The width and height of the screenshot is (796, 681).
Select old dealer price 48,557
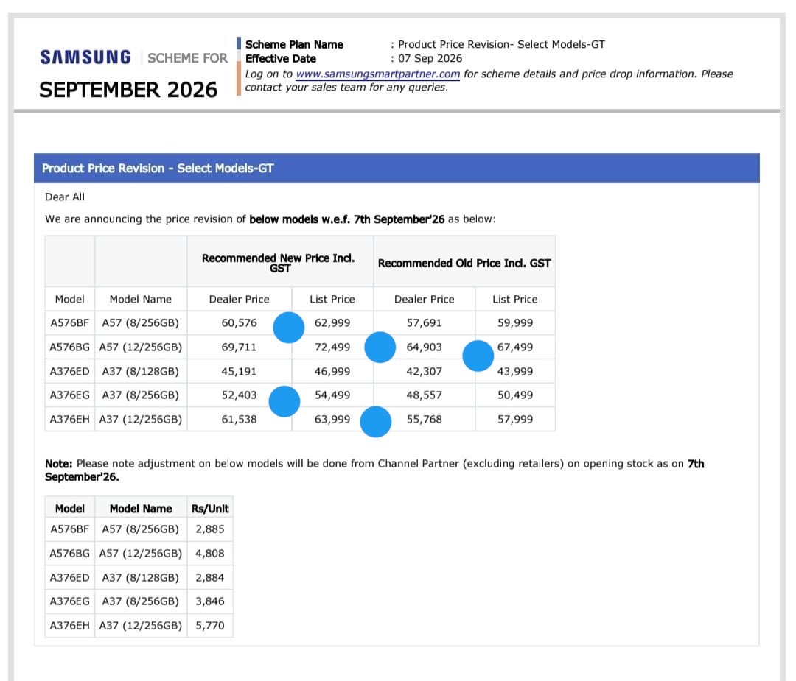[424, 395]
